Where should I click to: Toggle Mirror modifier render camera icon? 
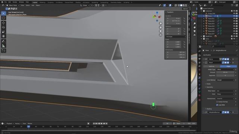(228, 59)
